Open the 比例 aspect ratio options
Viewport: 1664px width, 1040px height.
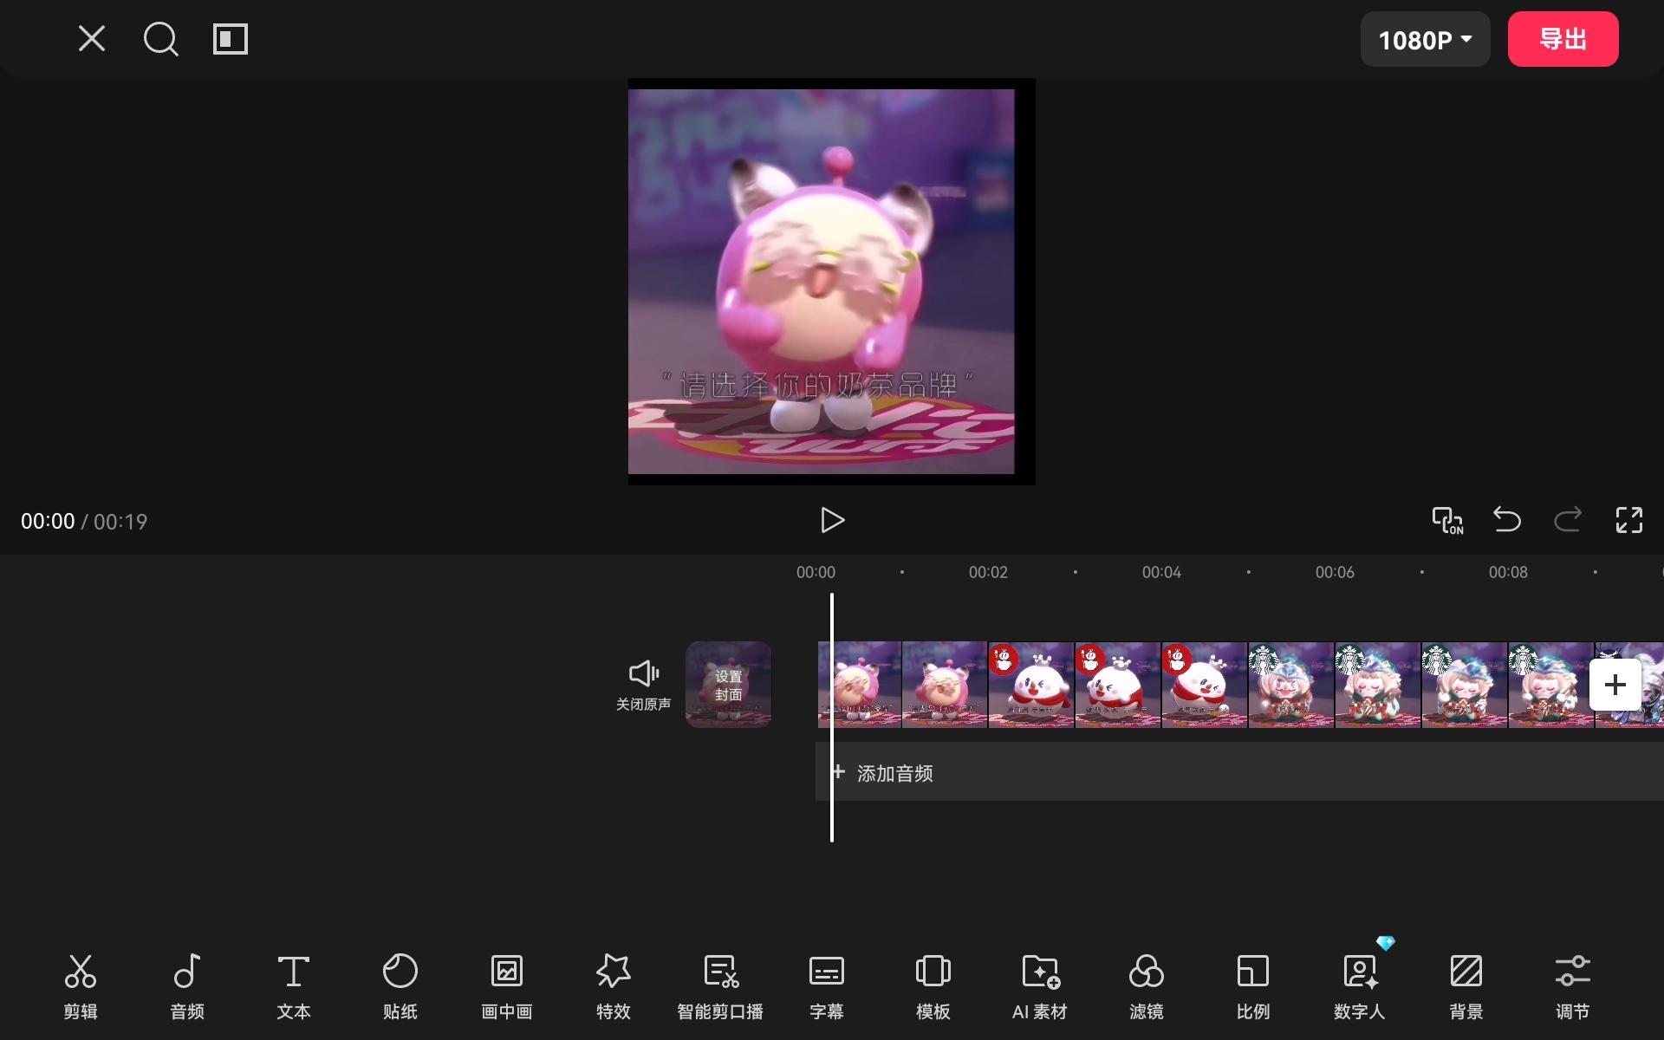point(1252,985)
